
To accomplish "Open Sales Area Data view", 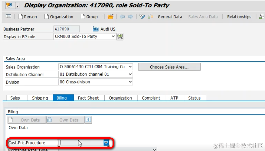I will pos(203,17).
